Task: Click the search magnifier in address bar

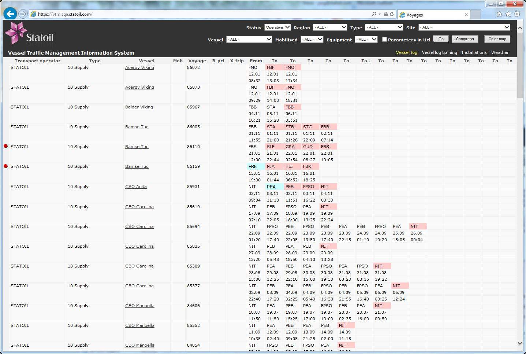Action: 374,14
